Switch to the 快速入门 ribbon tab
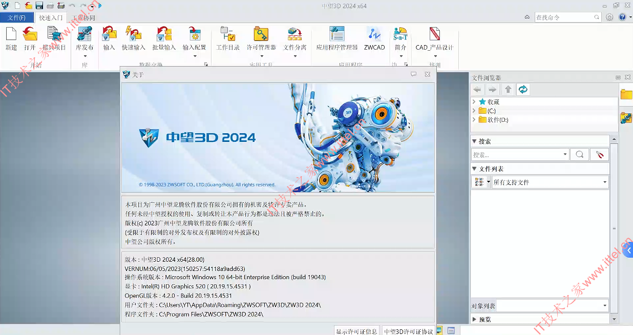 click(51, 17)
